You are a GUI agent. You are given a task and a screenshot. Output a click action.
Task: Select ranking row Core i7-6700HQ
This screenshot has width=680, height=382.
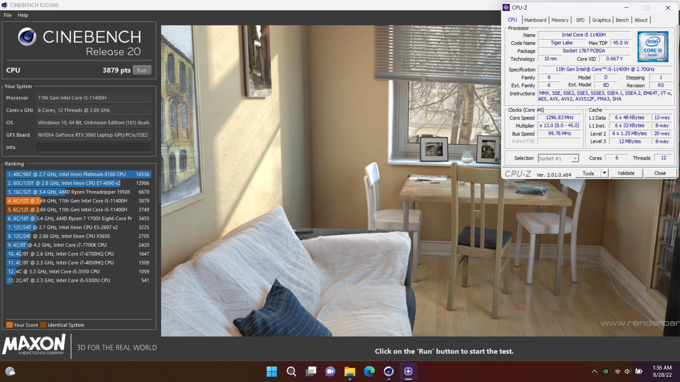[78, 254]
